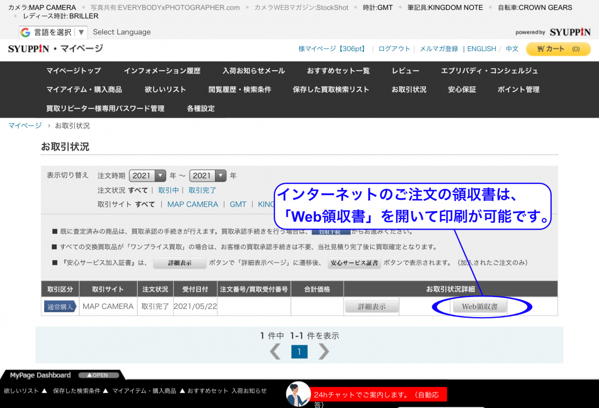Image resolution: width=599 pixels, height=408 pixels.
Task: Expand 保存した検索条件 in bottom bar
Action: pos(81,391)
